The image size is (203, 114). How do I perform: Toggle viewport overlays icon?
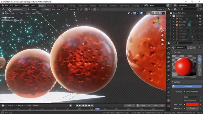[141, 13]
